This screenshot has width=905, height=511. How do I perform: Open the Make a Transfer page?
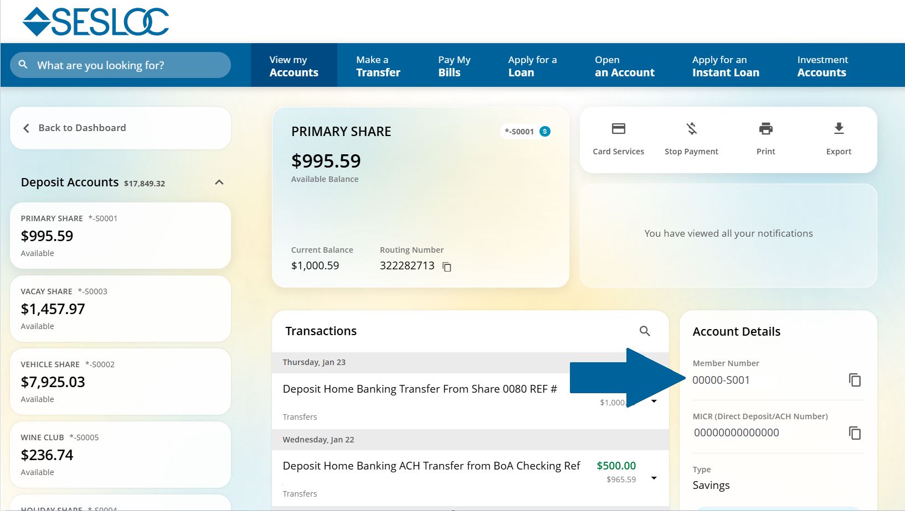coord(378,65)
